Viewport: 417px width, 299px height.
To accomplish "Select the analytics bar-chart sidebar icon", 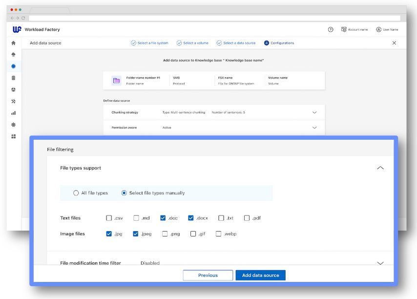I will 13,113.
